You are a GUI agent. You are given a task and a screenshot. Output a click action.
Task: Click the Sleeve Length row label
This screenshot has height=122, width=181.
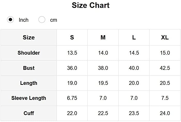pos(29,98)
